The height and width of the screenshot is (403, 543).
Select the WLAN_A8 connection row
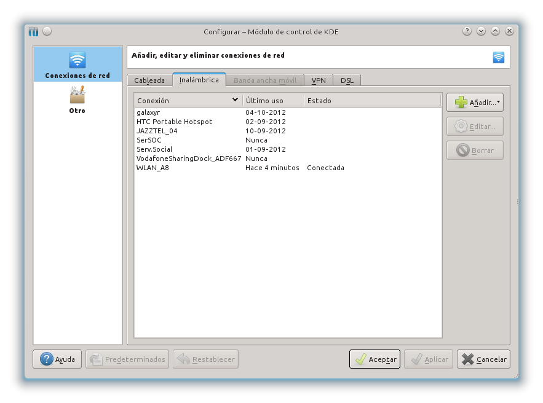tap(288, 168)
